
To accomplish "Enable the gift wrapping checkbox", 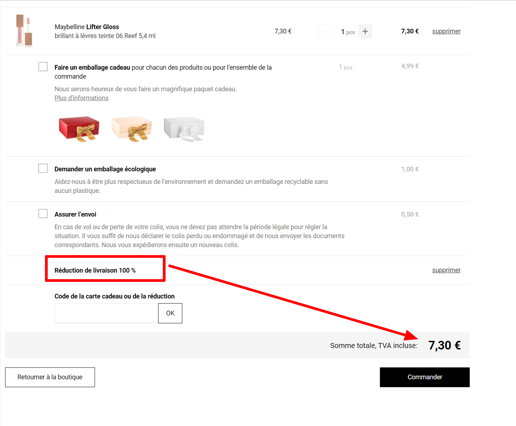I will pos(43,67).
